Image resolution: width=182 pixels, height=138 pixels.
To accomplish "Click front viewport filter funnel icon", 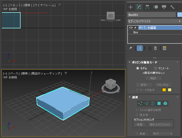I will tap(59, 5).
